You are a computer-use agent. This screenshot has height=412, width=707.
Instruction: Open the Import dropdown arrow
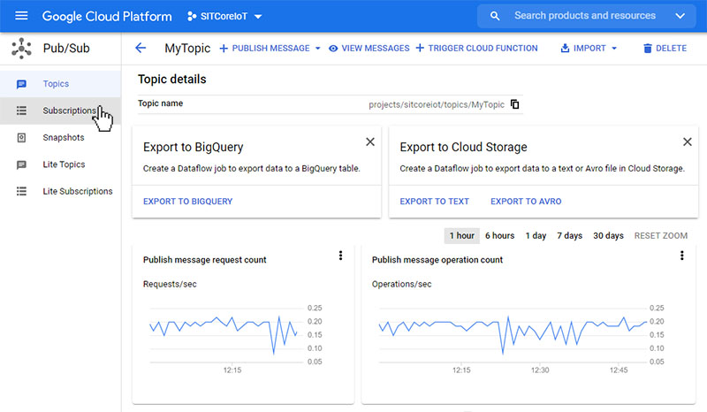coord(614,49)
